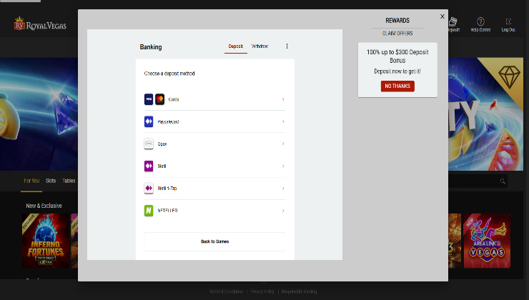Open the Claim Offers rewards tab

[397, 34]
